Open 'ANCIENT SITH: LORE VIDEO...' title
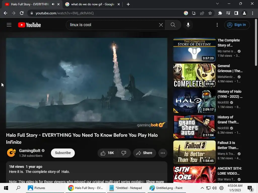Viewport: 258px width, 193px height. click(230, 171)
